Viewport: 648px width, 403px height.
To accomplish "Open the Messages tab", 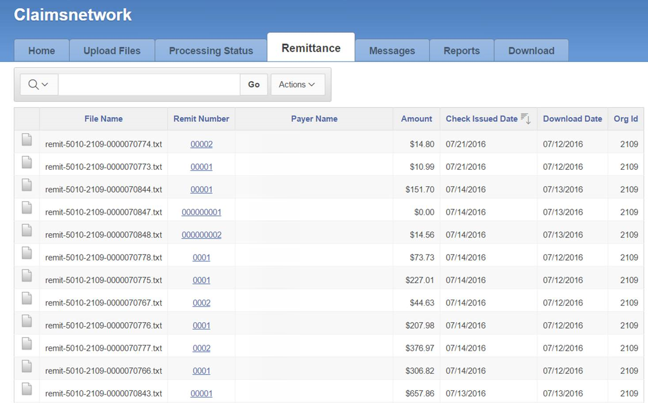I will click(392, 50).
